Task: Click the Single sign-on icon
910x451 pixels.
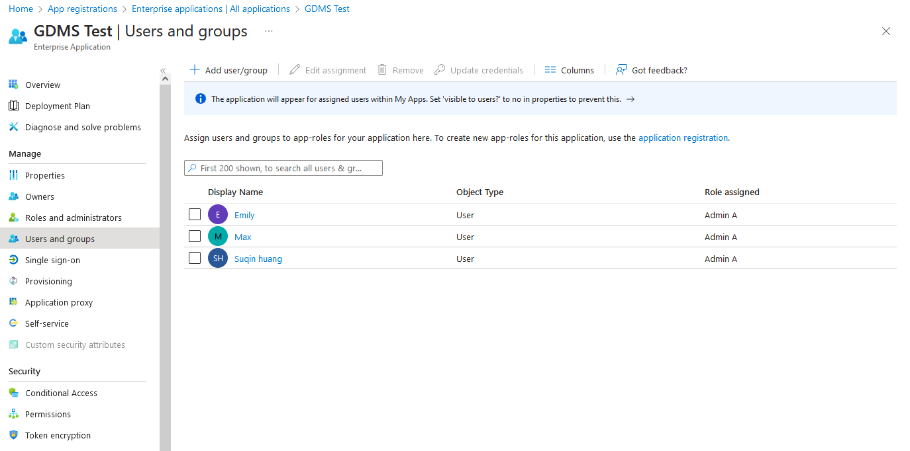Action: (13, 260)
